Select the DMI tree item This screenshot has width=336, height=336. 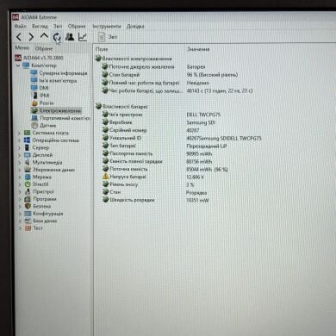(x=40, y=88)
